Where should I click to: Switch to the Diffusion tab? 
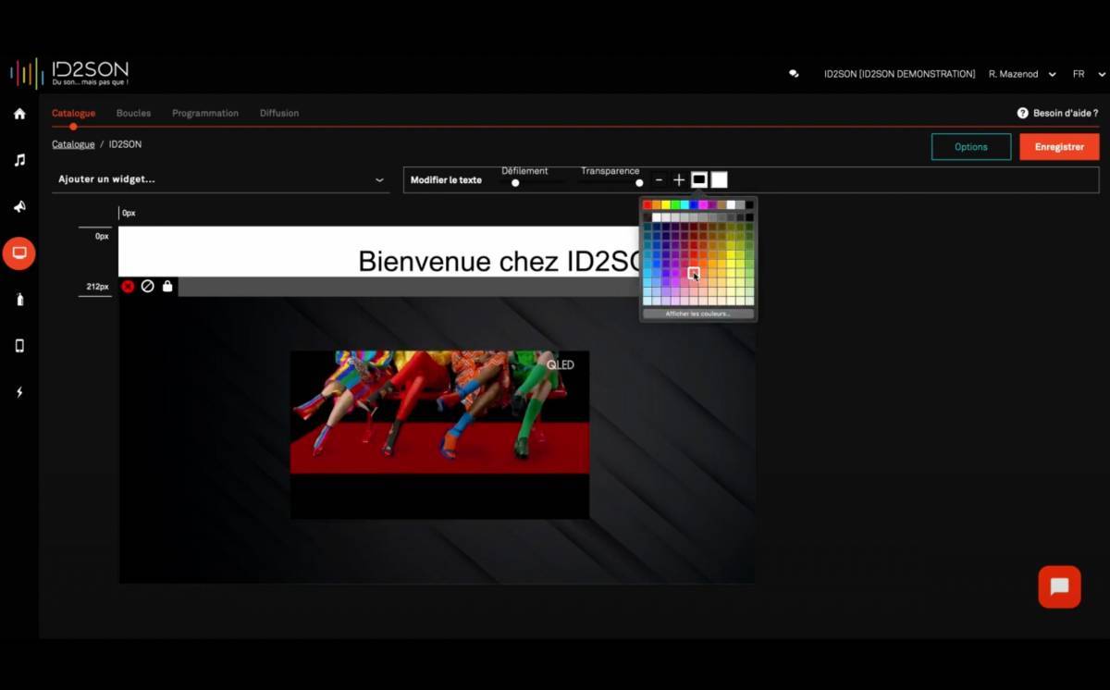tap(279, 113)
